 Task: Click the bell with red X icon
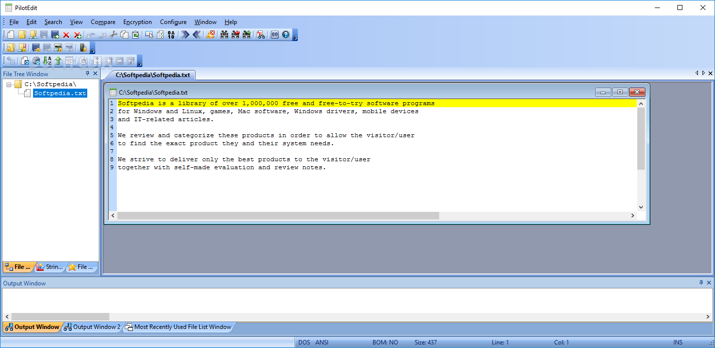pos(211,35)
